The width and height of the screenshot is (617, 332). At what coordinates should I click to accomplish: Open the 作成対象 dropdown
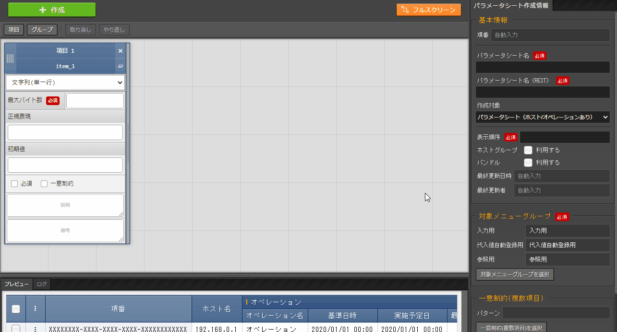[x=543, y=117]
